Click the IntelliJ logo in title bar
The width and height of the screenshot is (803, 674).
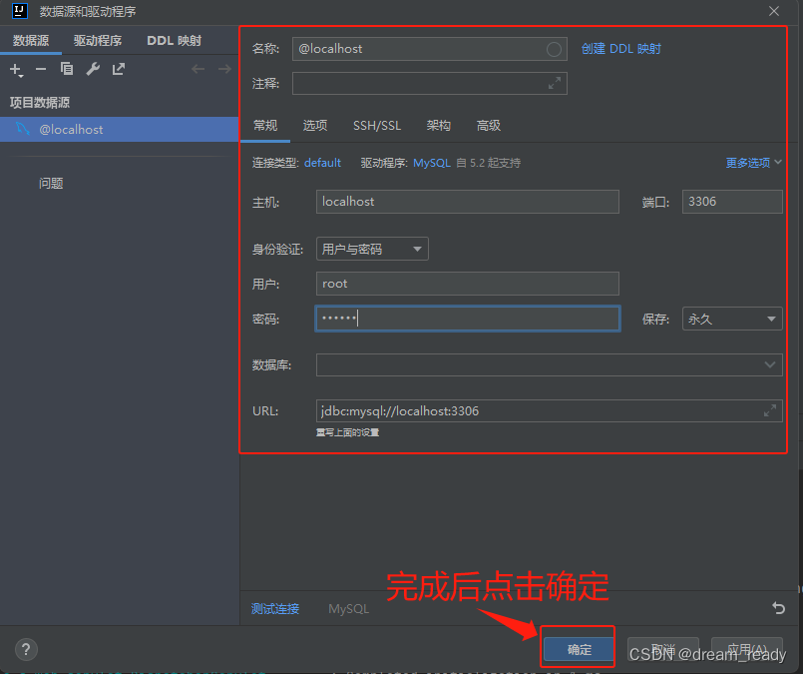(20, 11)
